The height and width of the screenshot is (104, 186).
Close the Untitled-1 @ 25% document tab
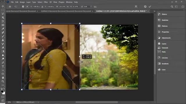pos(148,11)
